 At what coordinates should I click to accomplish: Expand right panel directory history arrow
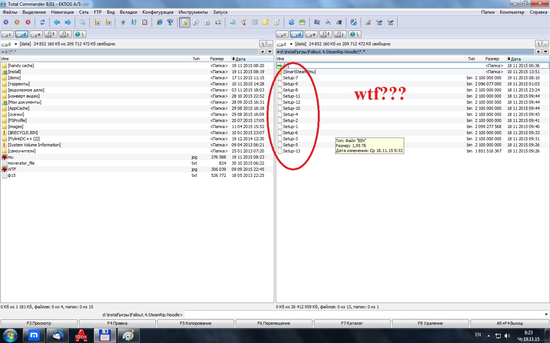click(545, 51)
